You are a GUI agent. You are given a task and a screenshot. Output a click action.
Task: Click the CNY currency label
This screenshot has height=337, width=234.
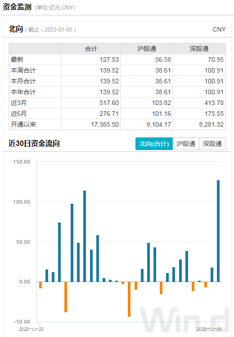[219, 29]
